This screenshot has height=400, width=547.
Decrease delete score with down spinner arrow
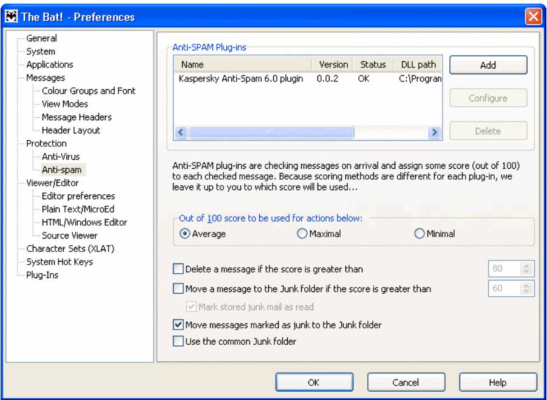click(x=526, y=272)
